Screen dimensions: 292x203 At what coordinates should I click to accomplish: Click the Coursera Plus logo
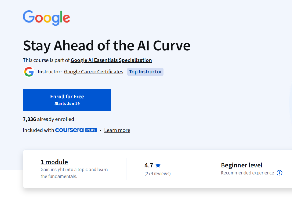[76, 130]
